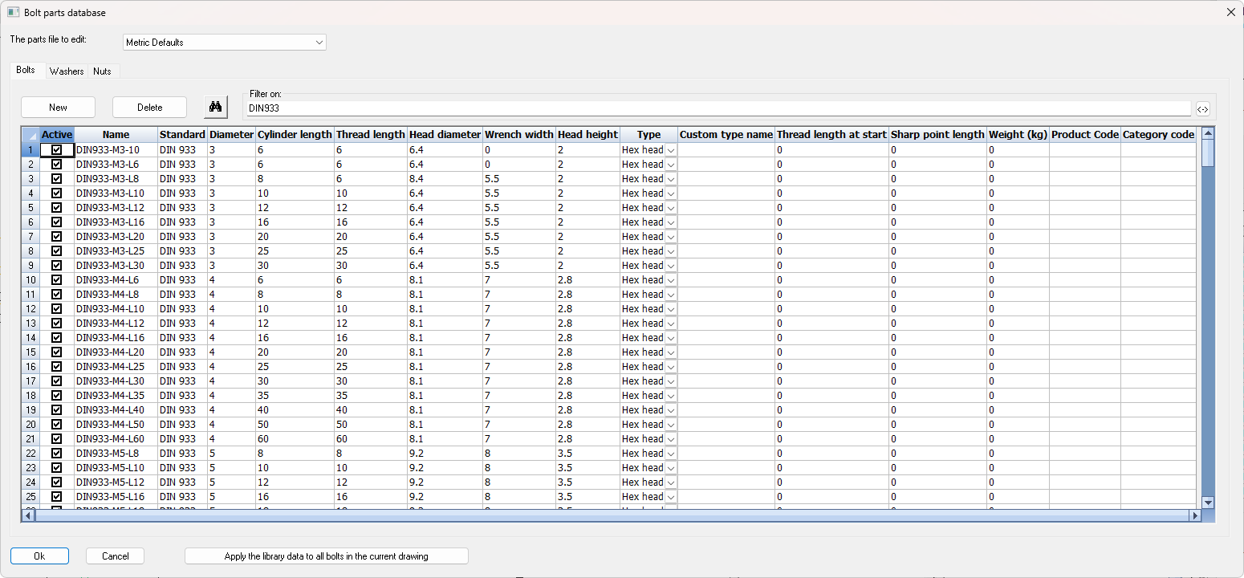Uncheck Active for DIN933-M3-L8
This screenshot has height=578, width=1244.
click(56, 179)
